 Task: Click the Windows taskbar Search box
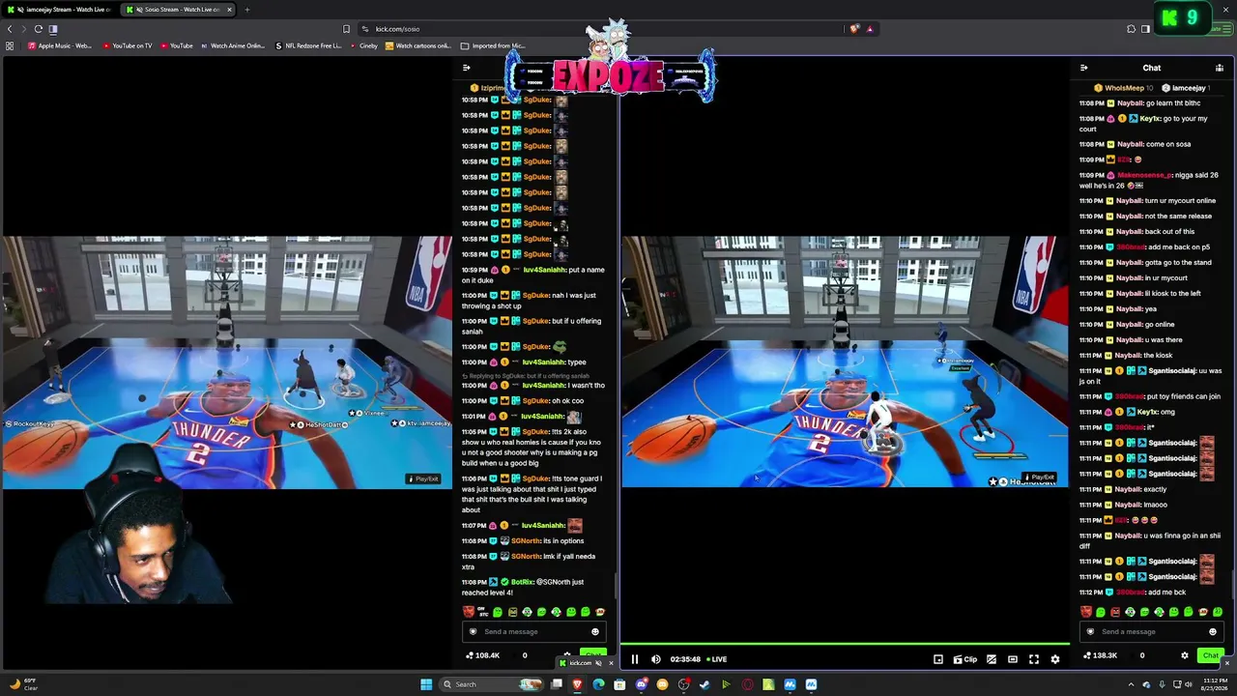(490, 684)
